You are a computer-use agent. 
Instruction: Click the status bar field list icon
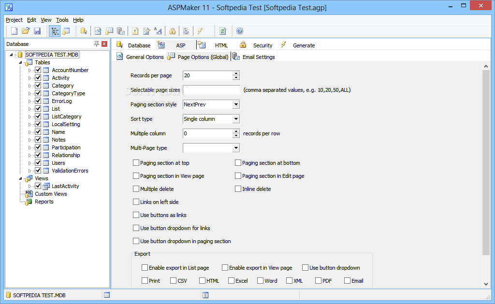click(205, 295)
